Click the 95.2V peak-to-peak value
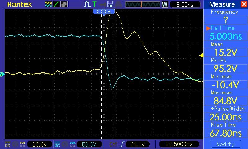 pyautogui.click(x=226, y=69)
